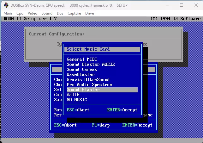Open the Main menu
203x143 pixels.
[x=8, y=13]
